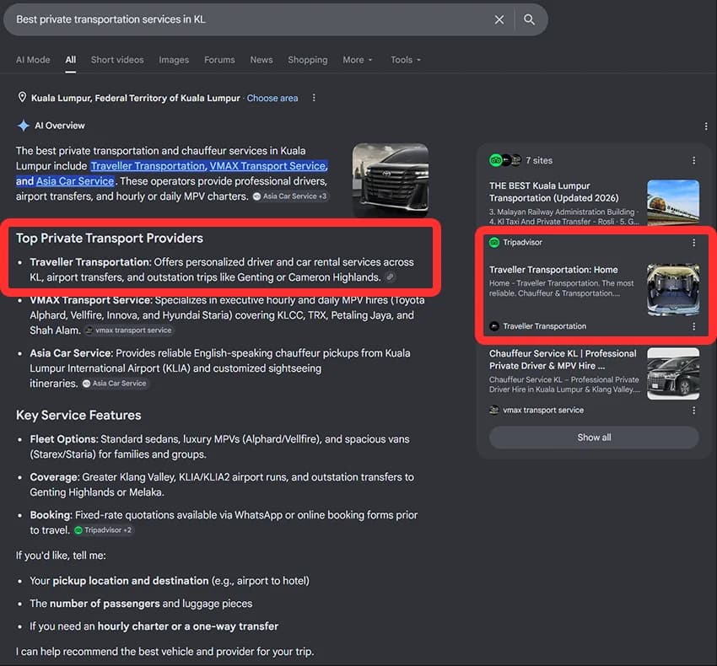Open the Images tab
Screen dimensions: 717x666
click(174, 60)
